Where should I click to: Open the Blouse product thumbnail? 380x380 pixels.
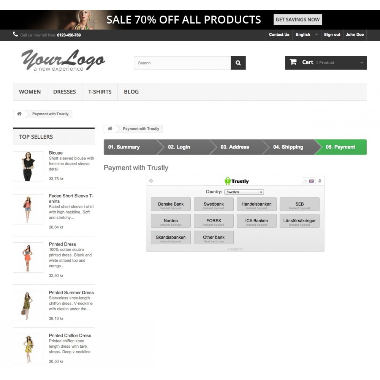pyautogui.click(x=28, y=166)
